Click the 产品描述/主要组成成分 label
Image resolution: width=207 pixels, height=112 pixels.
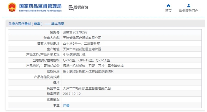click(43, 66)
